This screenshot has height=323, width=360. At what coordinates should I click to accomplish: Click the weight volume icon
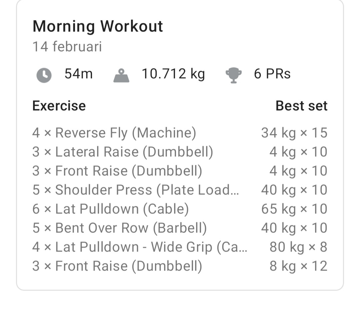pyautogui.click(x=121, y=75)
